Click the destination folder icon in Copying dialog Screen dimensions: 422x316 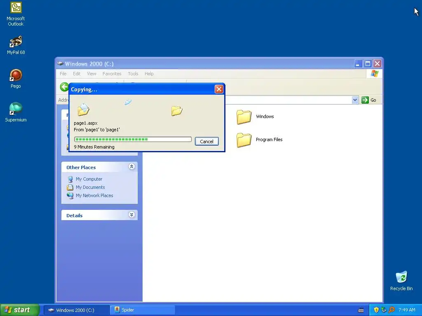point(177,110)
